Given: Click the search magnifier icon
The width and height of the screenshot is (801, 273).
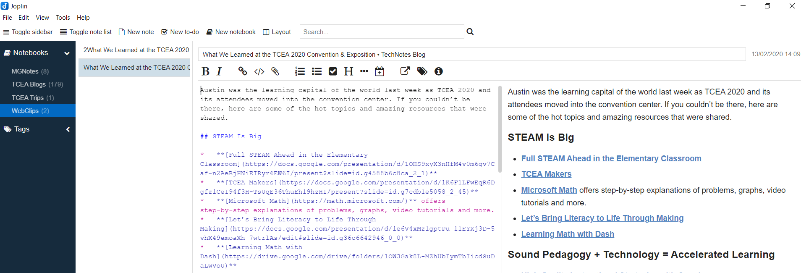Looking at the screenshot, I should [470, 31].
